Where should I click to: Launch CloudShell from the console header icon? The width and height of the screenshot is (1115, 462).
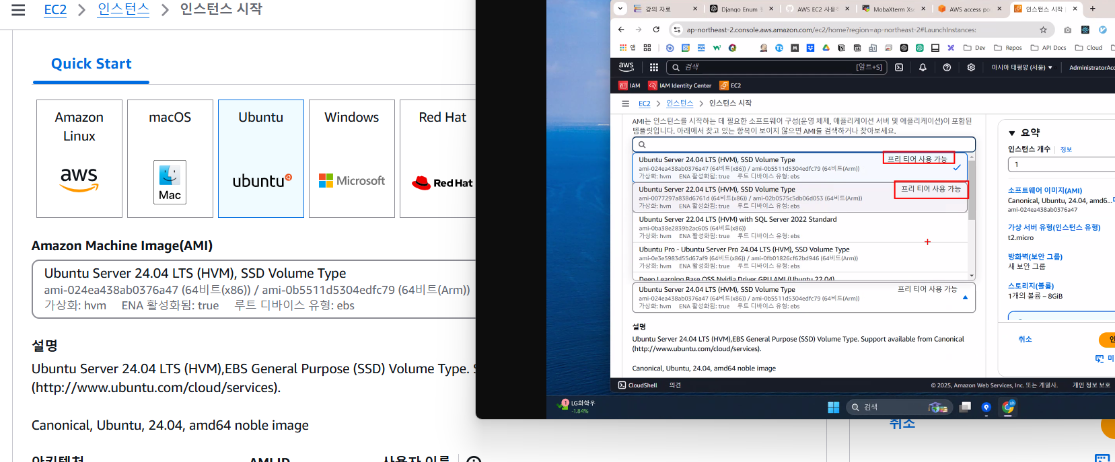coord(899,67)
